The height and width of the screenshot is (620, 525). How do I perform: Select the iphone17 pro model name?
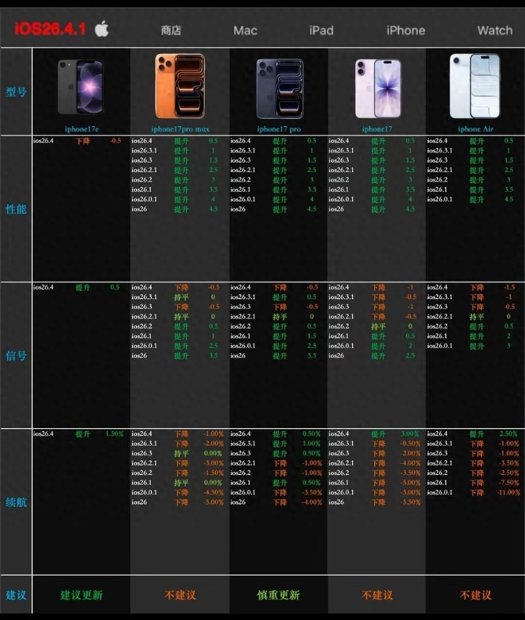(279, 129)
